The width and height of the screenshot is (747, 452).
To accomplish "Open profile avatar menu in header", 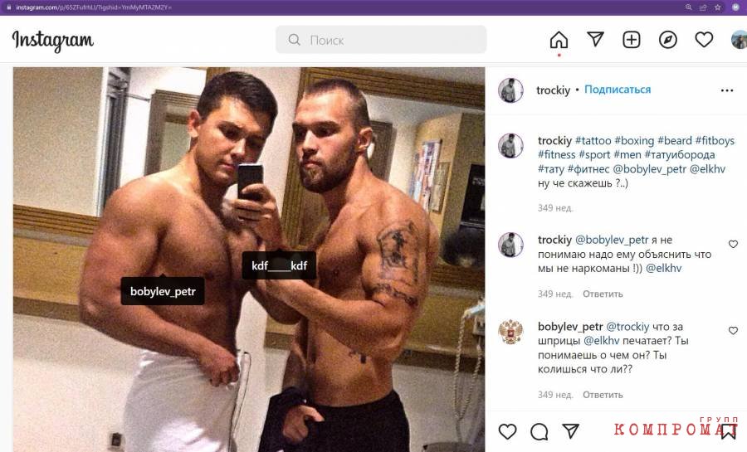I will click(740, 40).
